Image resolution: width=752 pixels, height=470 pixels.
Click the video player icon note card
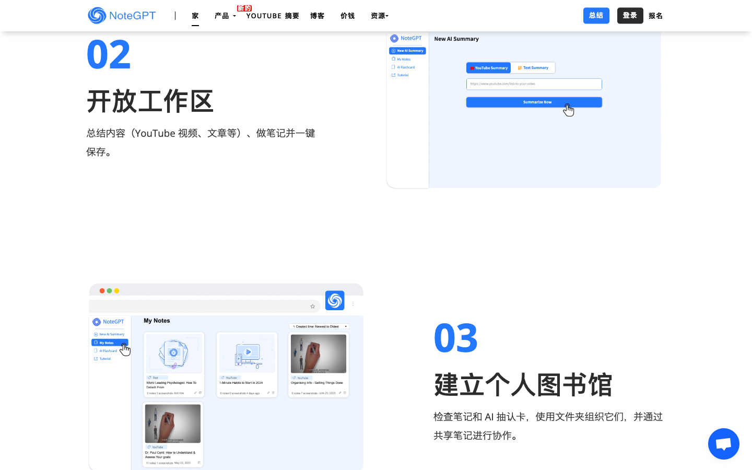click(246, 354)
